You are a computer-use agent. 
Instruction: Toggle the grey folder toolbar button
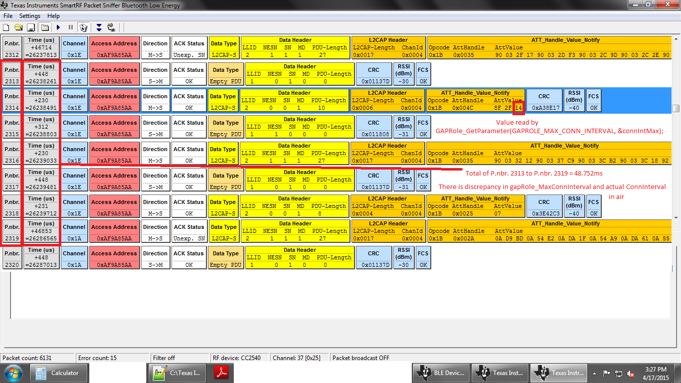[44, 27]
